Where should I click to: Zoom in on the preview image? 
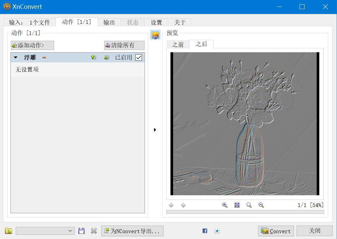(x=225, y=205)
